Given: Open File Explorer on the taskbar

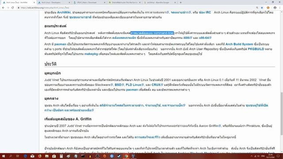Looking at the screenshot, I should tap(47, 156).
